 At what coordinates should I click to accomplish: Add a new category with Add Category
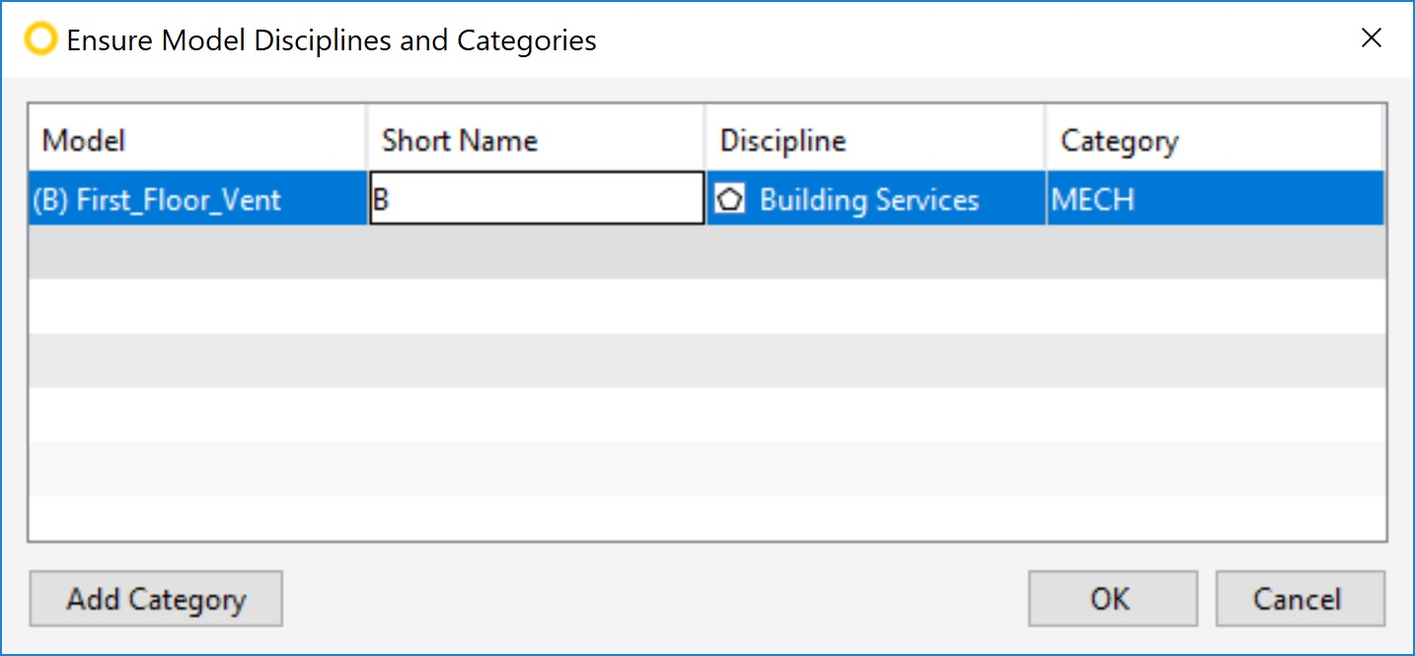156,599
